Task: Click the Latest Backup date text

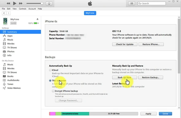Action: pos(128,87)
